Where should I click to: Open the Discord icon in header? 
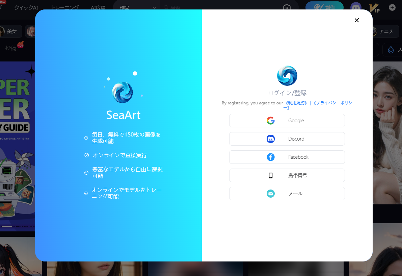[x=356, y=7]
